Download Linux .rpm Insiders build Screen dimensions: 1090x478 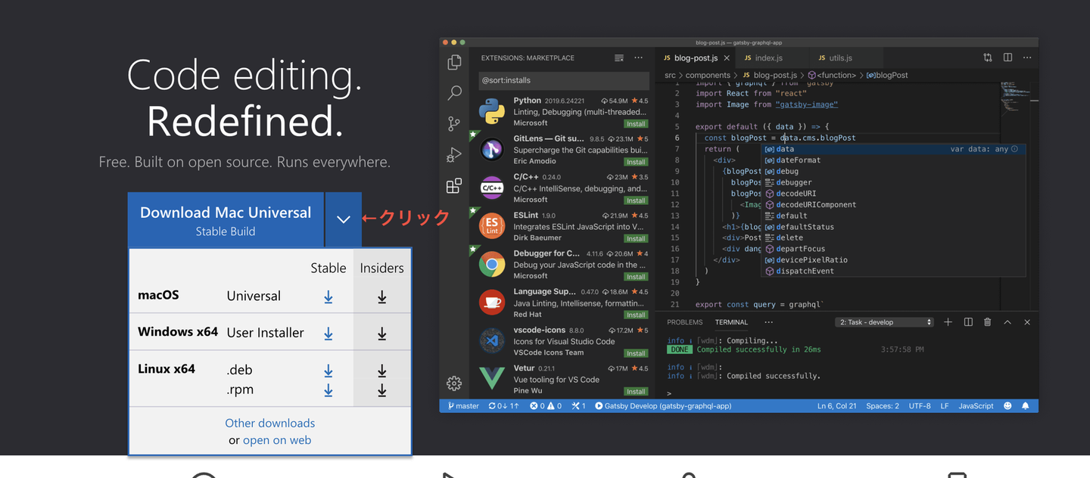point(382,390)
